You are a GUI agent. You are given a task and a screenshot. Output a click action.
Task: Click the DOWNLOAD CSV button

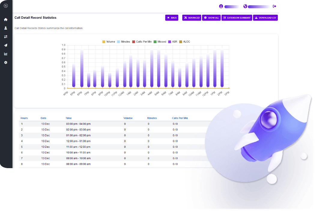coord(265,18)
